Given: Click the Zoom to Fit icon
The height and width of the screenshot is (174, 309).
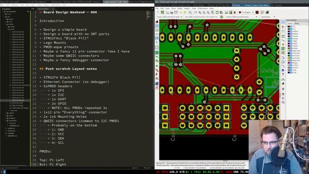Looking at the screenshot, I should [208, 13].
